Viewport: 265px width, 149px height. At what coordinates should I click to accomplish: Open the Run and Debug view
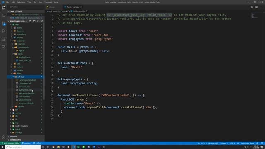[x=3, y=31]
